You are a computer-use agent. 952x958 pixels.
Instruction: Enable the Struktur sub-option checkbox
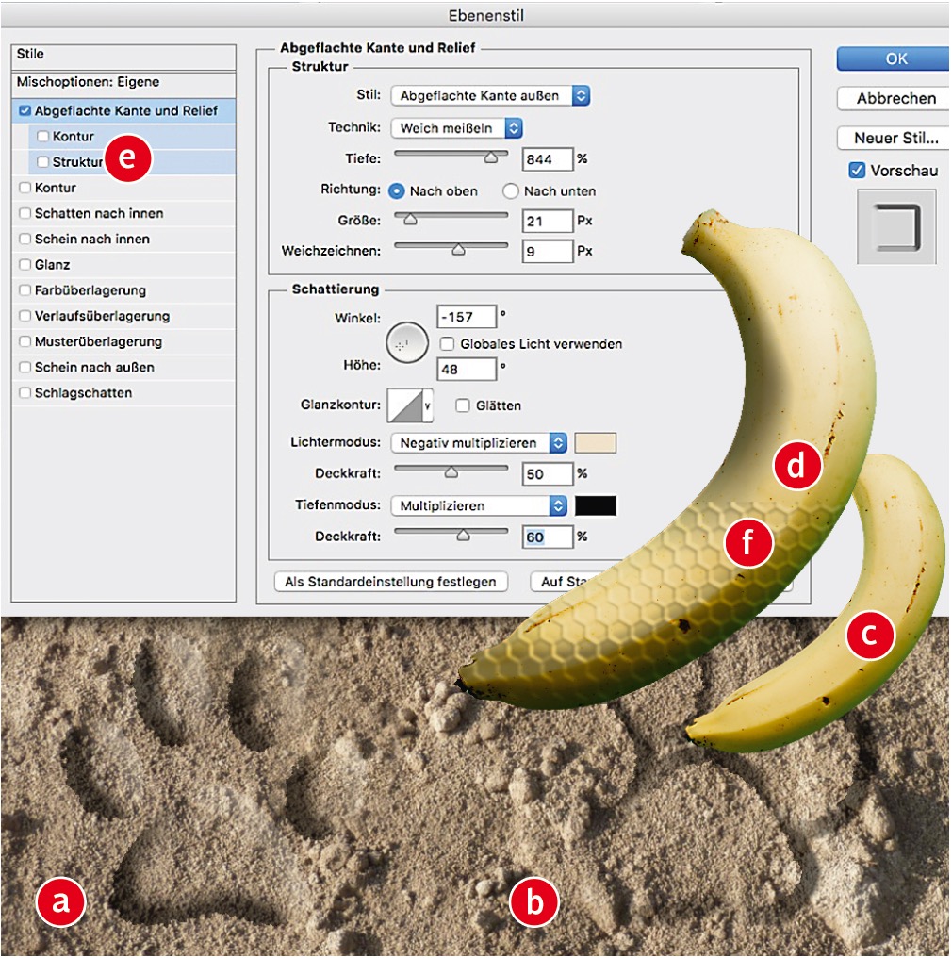click(x=42, y=162)
